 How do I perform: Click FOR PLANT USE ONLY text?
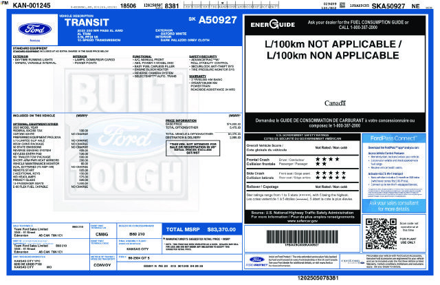[x=408, y=240]
